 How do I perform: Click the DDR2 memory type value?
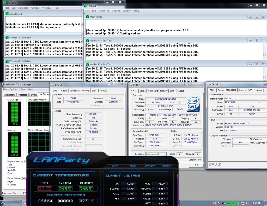tap(73, 98)
